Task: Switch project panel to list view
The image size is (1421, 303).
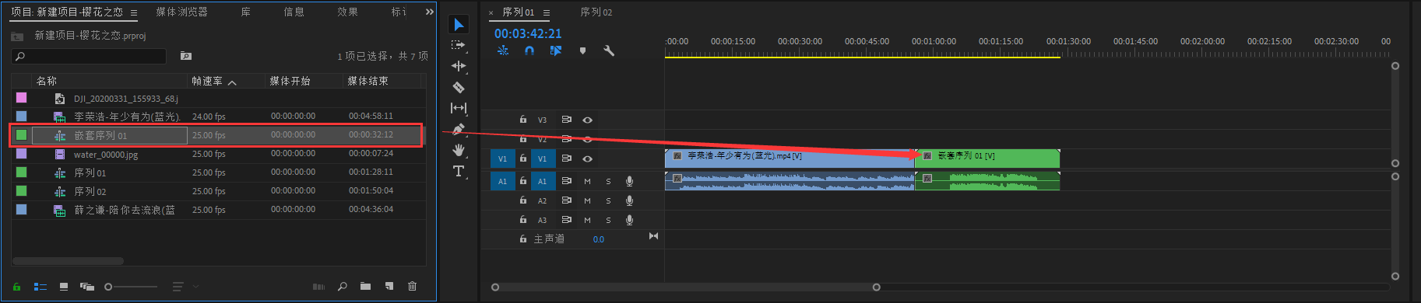Action: coord(40,287)
